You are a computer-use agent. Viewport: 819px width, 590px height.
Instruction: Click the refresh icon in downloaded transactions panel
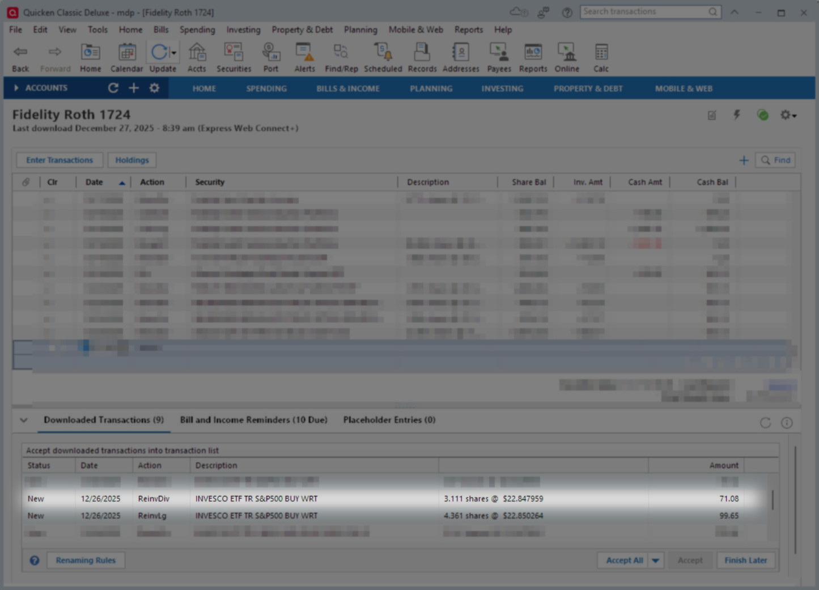point(765,423)
